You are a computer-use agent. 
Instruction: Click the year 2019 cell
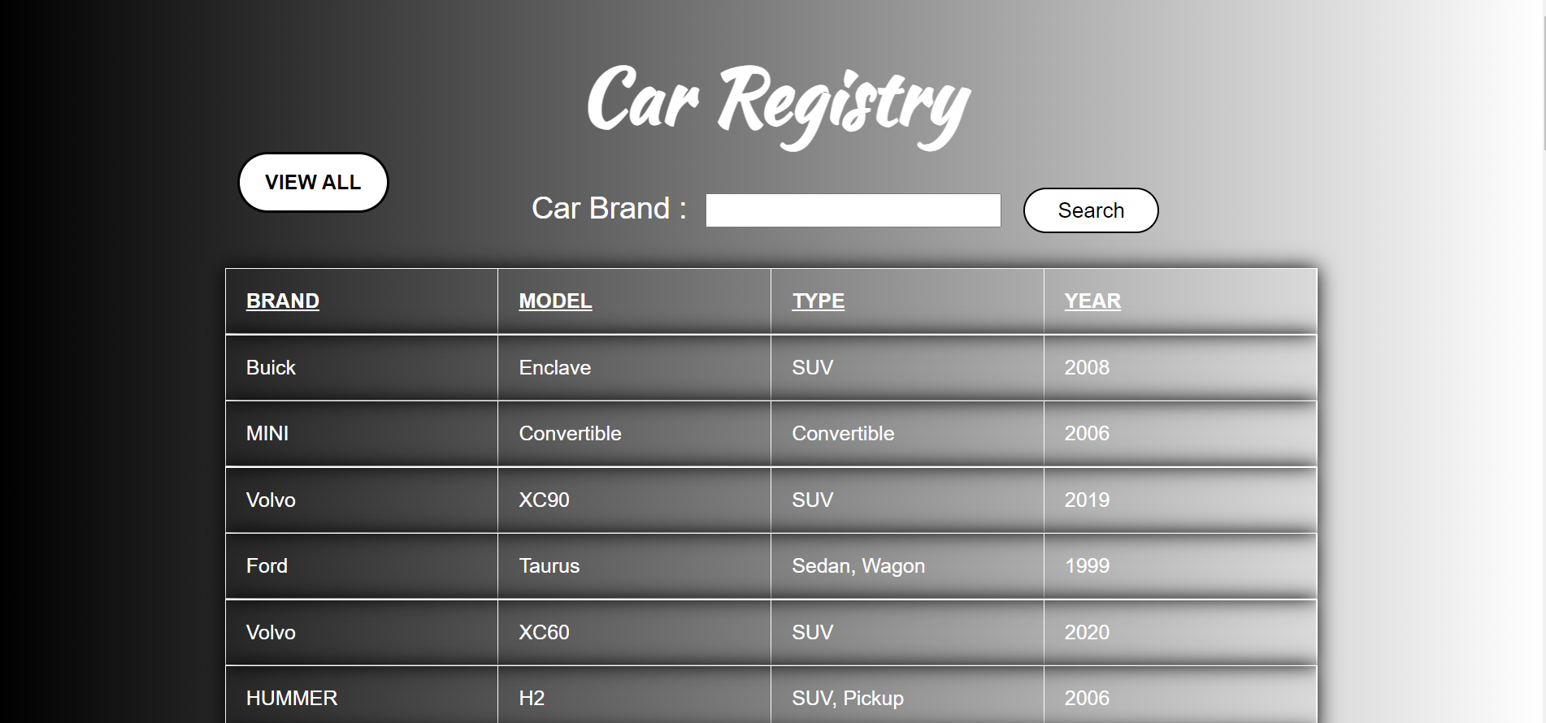(1180, 500)
